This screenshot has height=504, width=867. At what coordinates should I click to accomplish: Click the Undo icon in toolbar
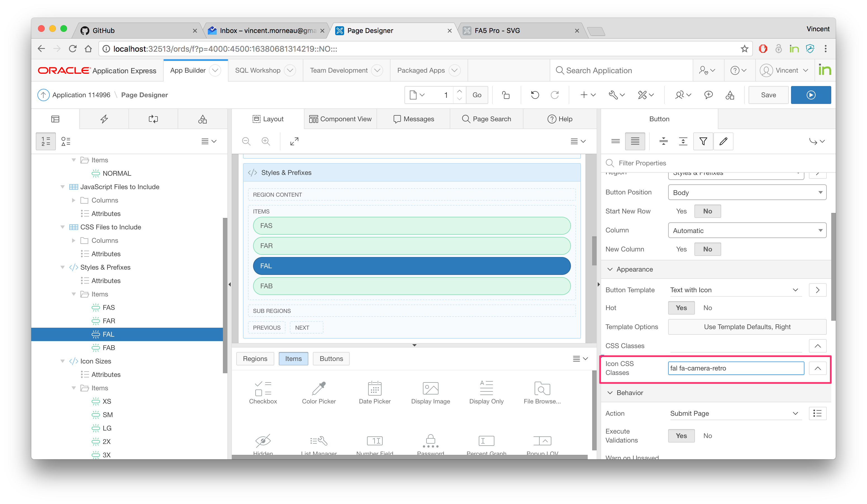click(x=535, y=95)
